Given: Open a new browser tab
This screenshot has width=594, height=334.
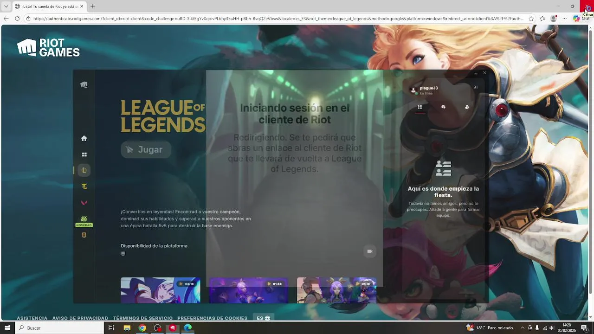Looking at the screenshot, I should pos(93,6).
